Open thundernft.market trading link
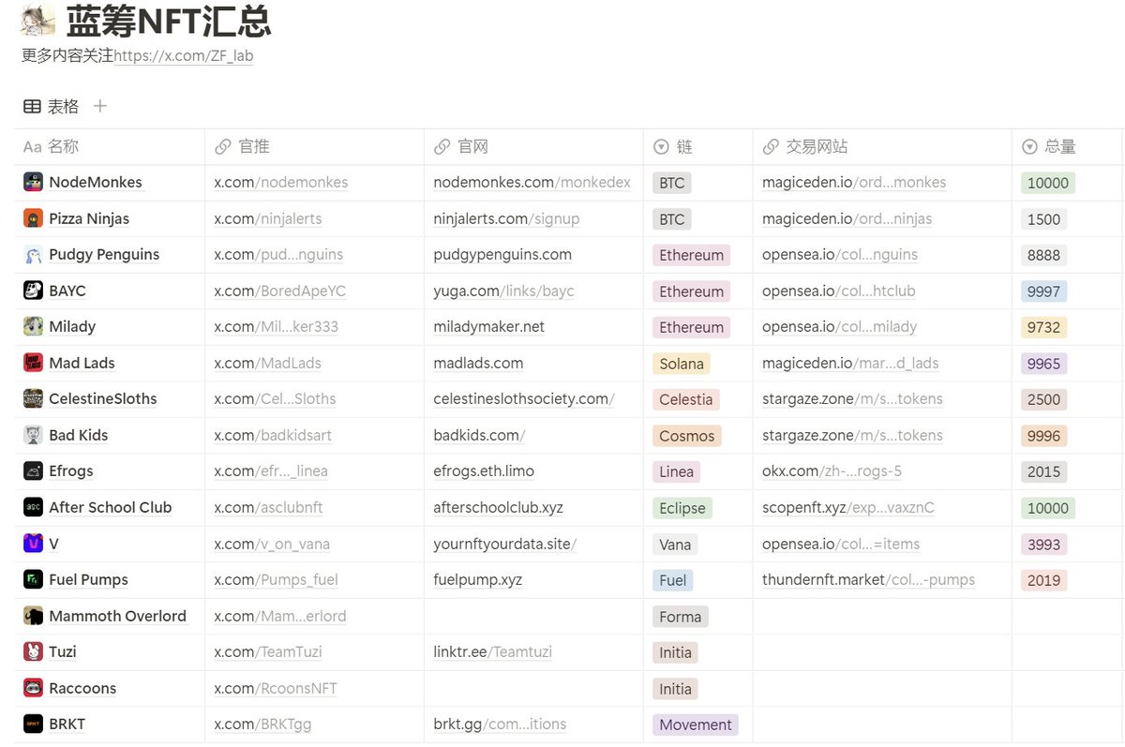 point(868,579)
